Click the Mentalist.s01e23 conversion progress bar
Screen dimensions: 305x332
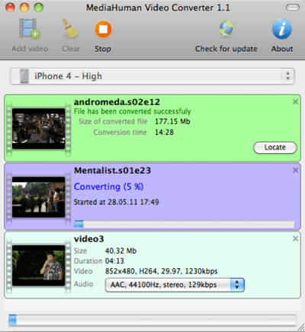pos(185,224)
